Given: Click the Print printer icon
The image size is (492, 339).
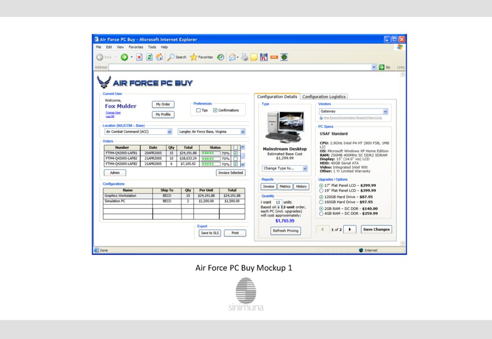Looking at the screenshot, I should coord(245,57).
